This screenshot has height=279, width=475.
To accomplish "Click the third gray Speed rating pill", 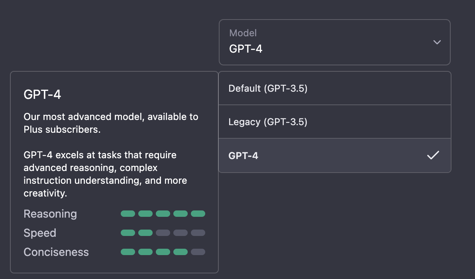I will click(163, 233).
